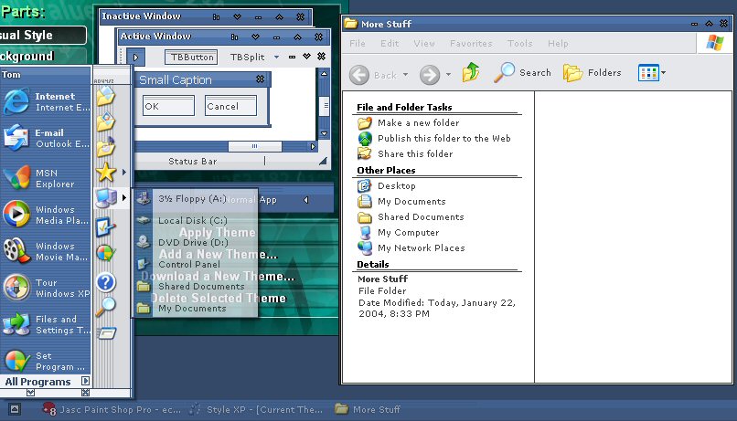
Task: Click Cancel in Small Caption dialog
Action: [x=230, y=106]
